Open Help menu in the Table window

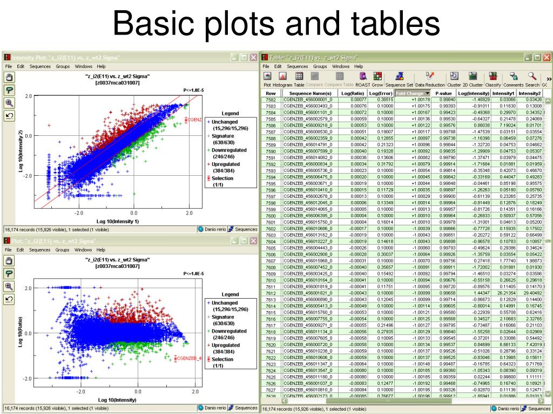pyautogui.click(x=359, y=66)
